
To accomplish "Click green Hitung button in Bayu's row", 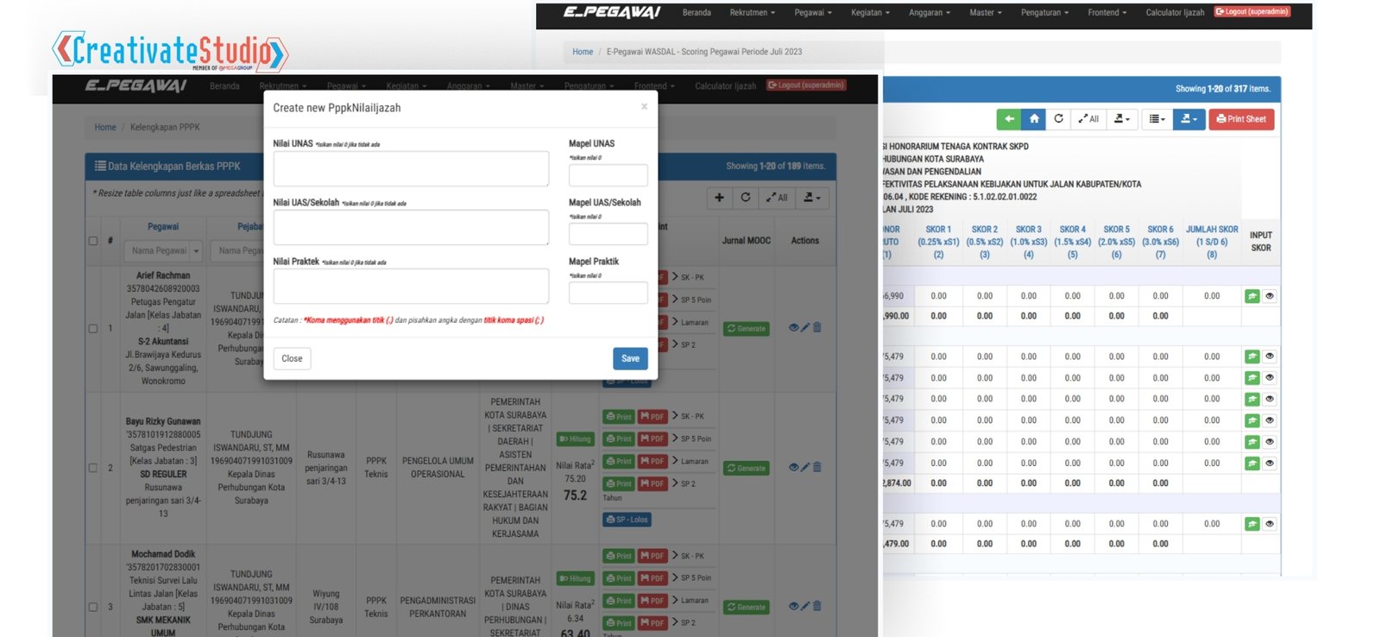I will (575, 438).
